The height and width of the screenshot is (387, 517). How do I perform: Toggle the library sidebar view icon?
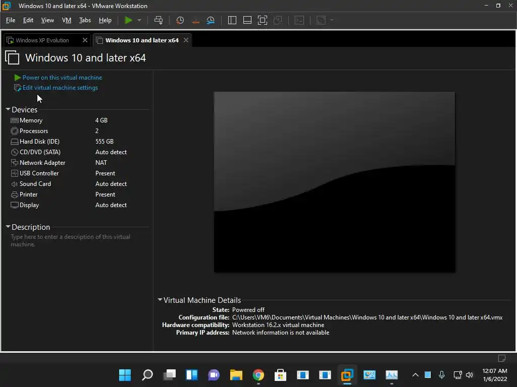click(x=232, y=20)
